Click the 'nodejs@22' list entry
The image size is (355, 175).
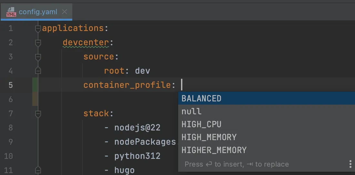tap(137, 128)
